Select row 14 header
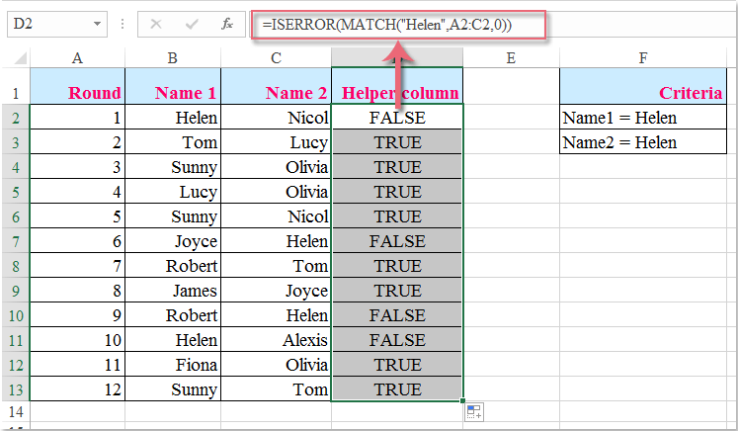The height and width of the screenshot is (431, 738). [16, 411]
